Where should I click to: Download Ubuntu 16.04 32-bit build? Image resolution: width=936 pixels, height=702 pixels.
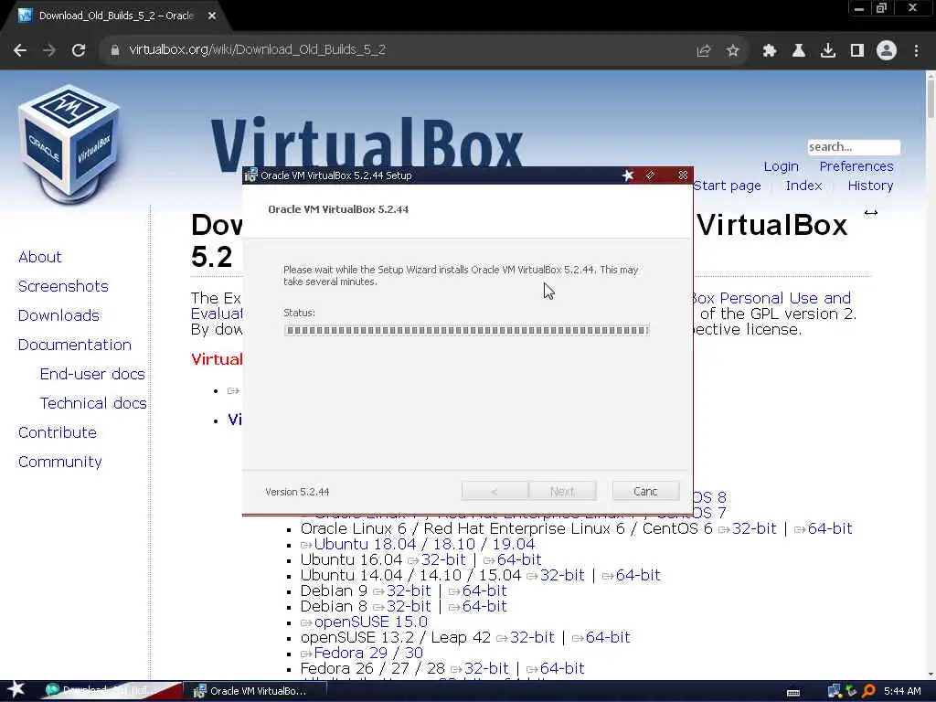pos(443,560)
